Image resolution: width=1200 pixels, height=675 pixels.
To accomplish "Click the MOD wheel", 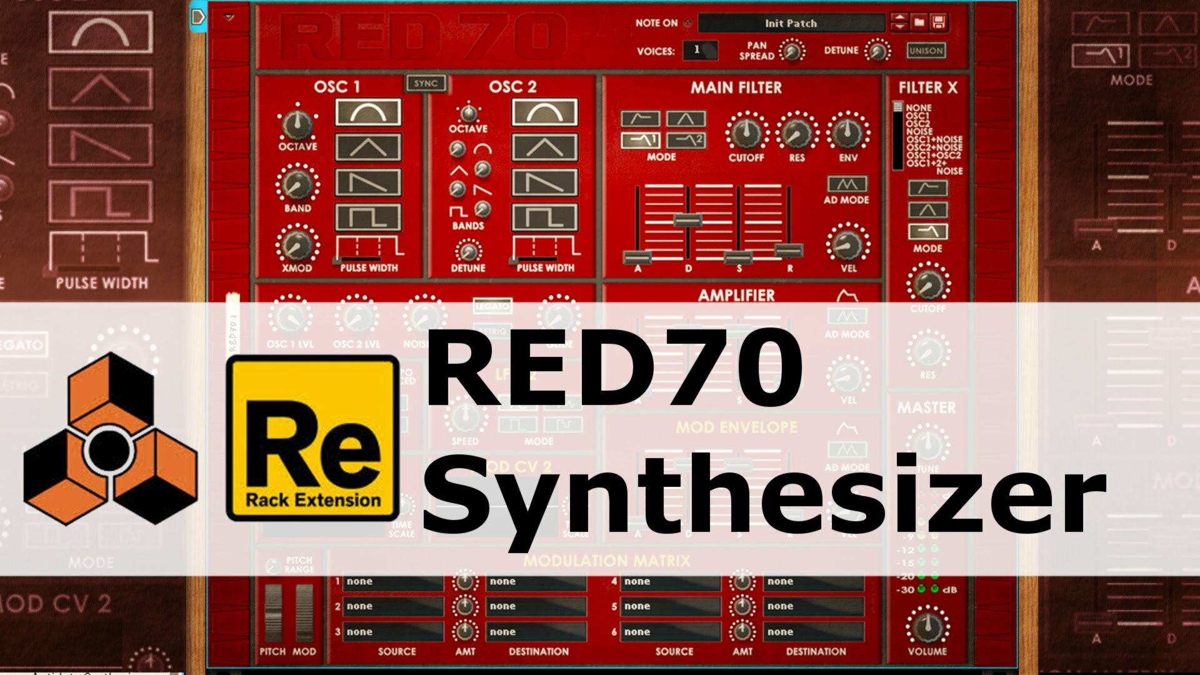I will [304, 614].
